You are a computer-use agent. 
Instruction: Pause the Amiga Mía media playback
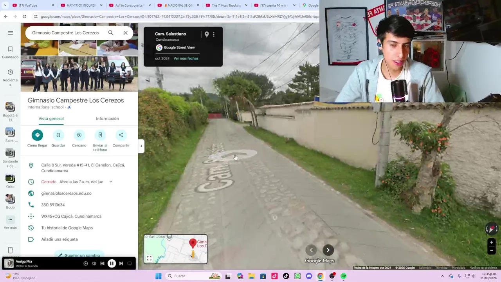coord(112,264)
